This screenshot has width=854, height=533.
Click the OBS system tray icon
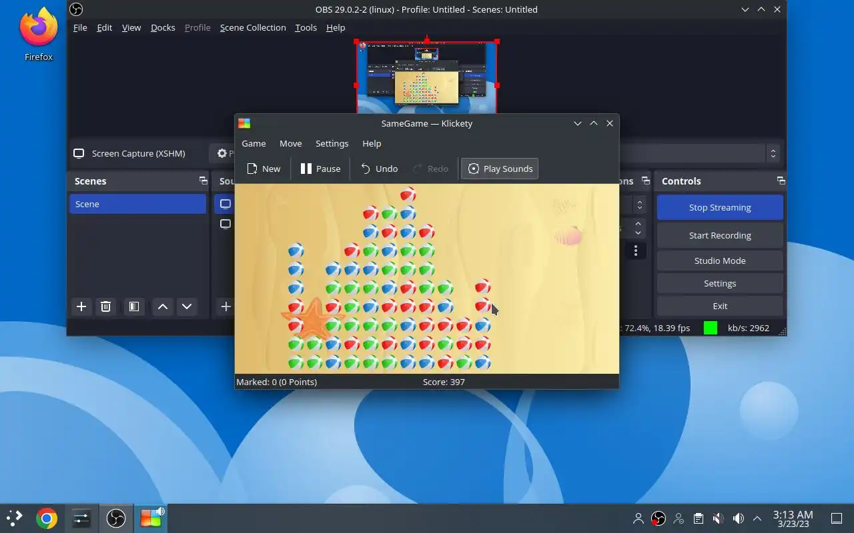659,518
